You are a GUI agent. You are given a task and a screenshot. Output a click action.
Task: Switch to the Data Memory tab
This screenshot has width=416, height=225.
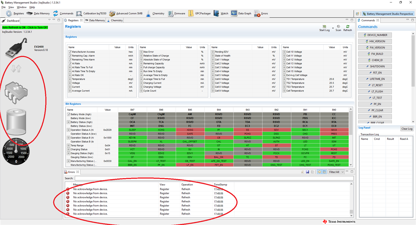pos(95,20)
